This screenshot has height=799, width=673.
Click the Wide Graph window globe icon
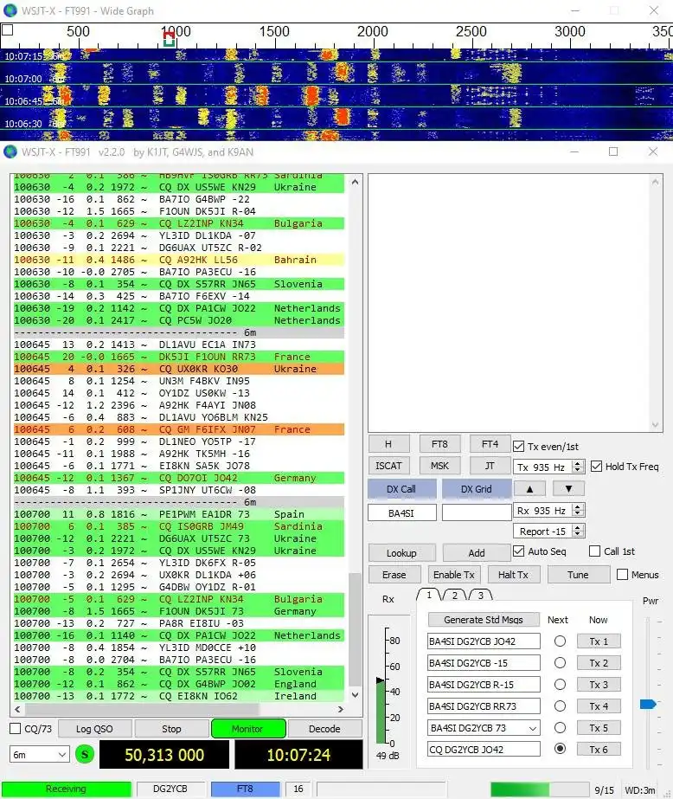click(10, 10)
